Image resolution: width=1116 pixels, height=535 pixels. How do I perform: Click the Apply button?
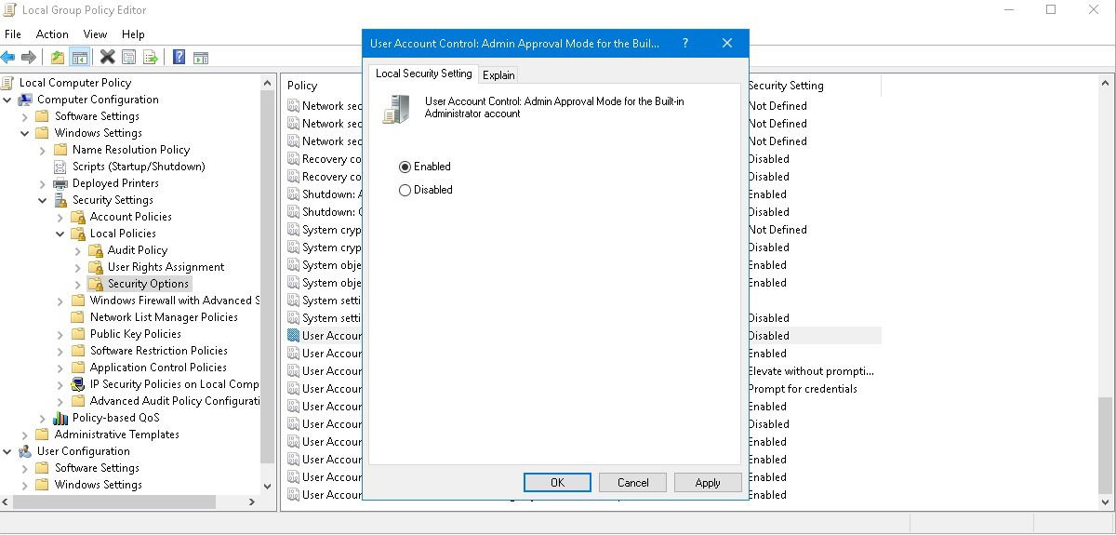[708, 482]
